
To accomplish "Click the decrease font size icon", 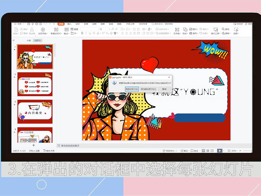I will click(116, 29).
